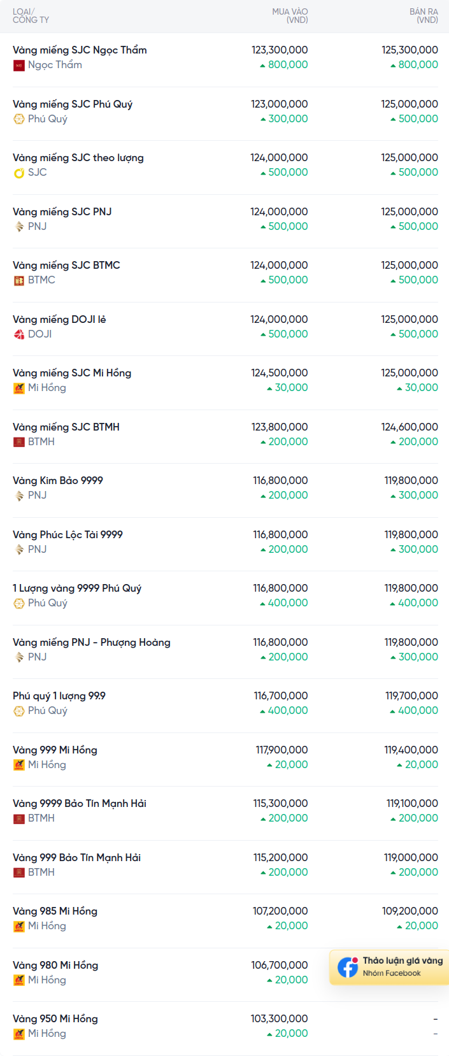Click BTMH logo under Vàng miếng SJC BTMH
The width and height of the screenshot is (449, 1056).
click(x=19, y=442)
